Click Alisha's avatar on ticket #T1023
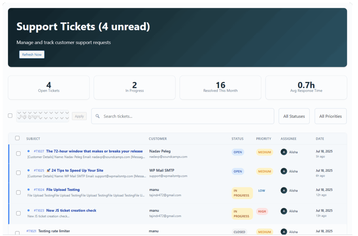The width and height of the screenshot is (358, 236). click(284, 211)
